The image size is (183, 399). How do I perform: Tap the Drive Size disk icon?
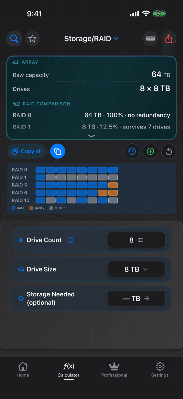(x=21, y=269)
